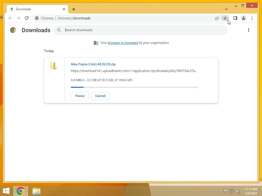Click the search magnifier icon
Screen dimensions: 262x196
click(x=59, y=30)
